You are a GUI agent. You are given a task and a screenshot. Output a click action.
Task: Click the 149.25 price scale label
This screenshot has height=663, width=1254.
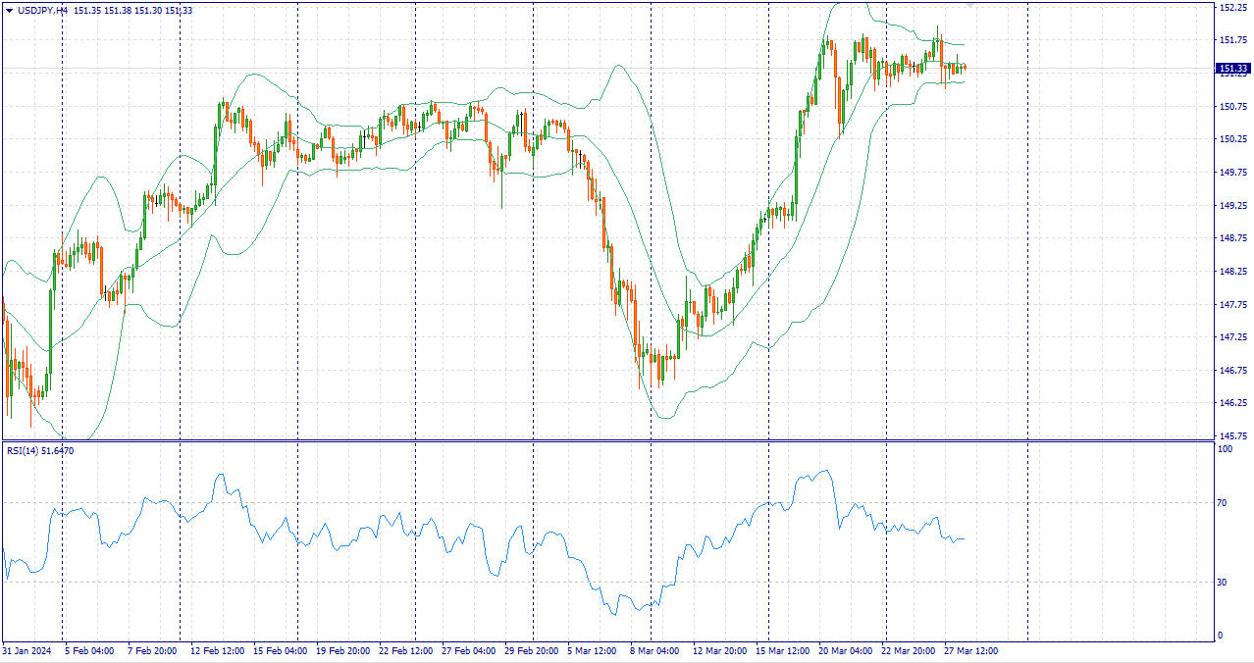1232,205
